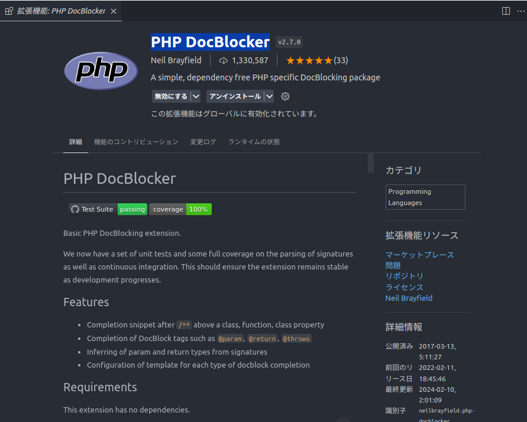Click the @return code tag
This screenshot has width=527, height=422.
pyautogui.click(x=263, y=339)
